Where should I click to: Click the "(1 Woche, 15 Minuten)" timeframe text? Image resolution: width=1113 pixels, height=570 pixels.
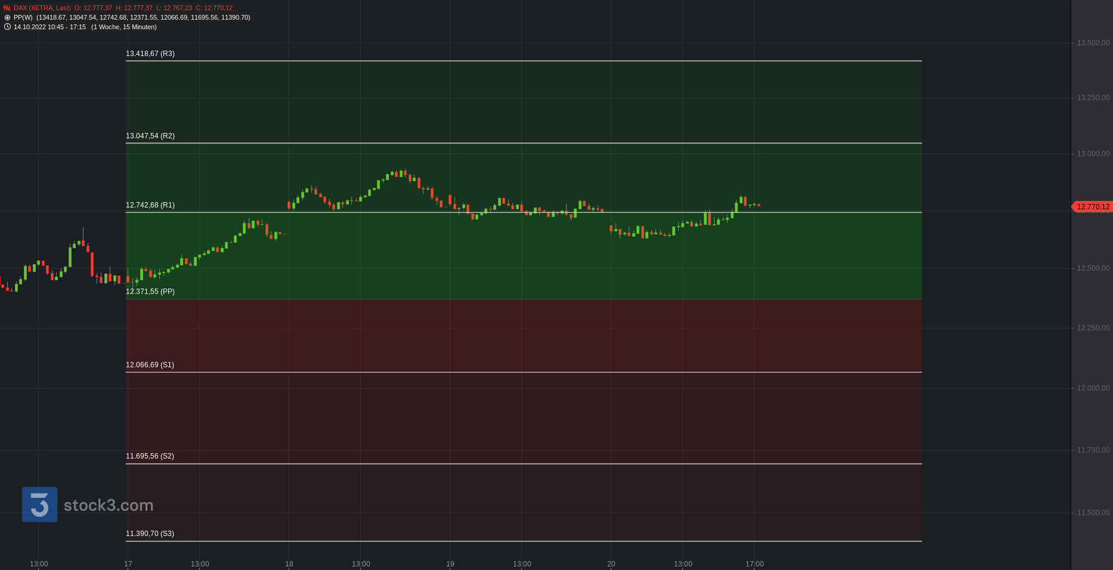[124, 27]
